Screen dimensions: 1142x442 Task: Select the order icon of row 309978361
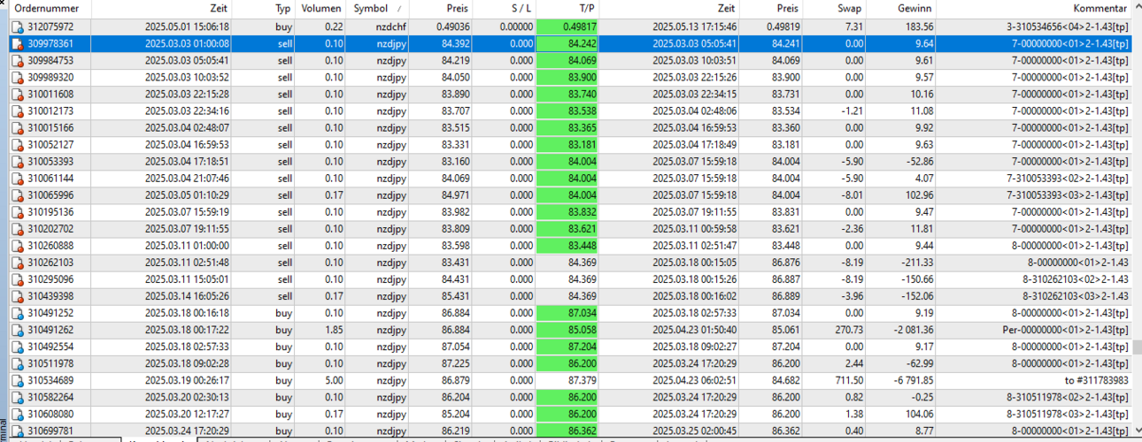pos(18,43)
